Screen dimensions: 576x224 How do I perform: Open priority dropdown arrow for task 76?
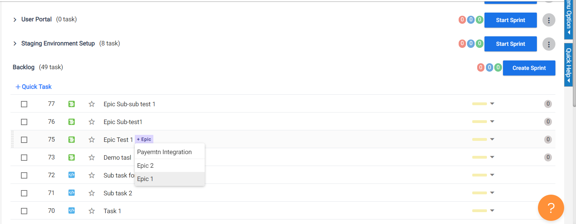[x=492, y=122]
